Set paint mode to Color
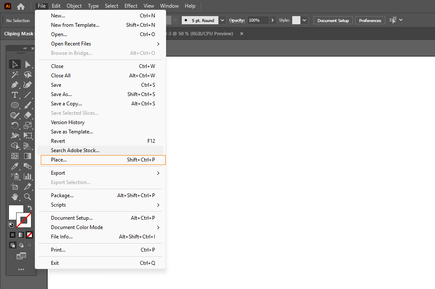 (x=12, y=235)
